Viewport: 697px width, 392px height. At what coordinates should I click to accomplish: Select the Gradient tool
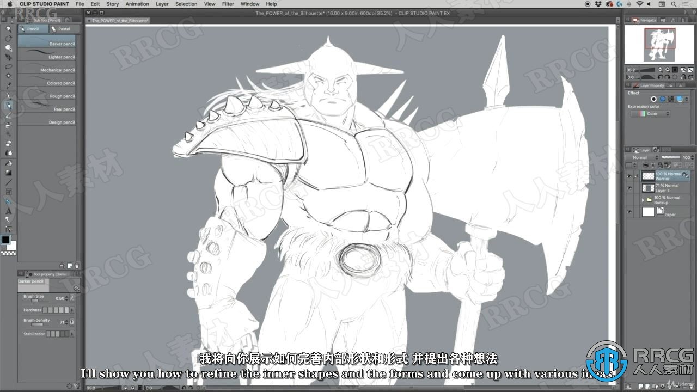[x=9, y=173]
